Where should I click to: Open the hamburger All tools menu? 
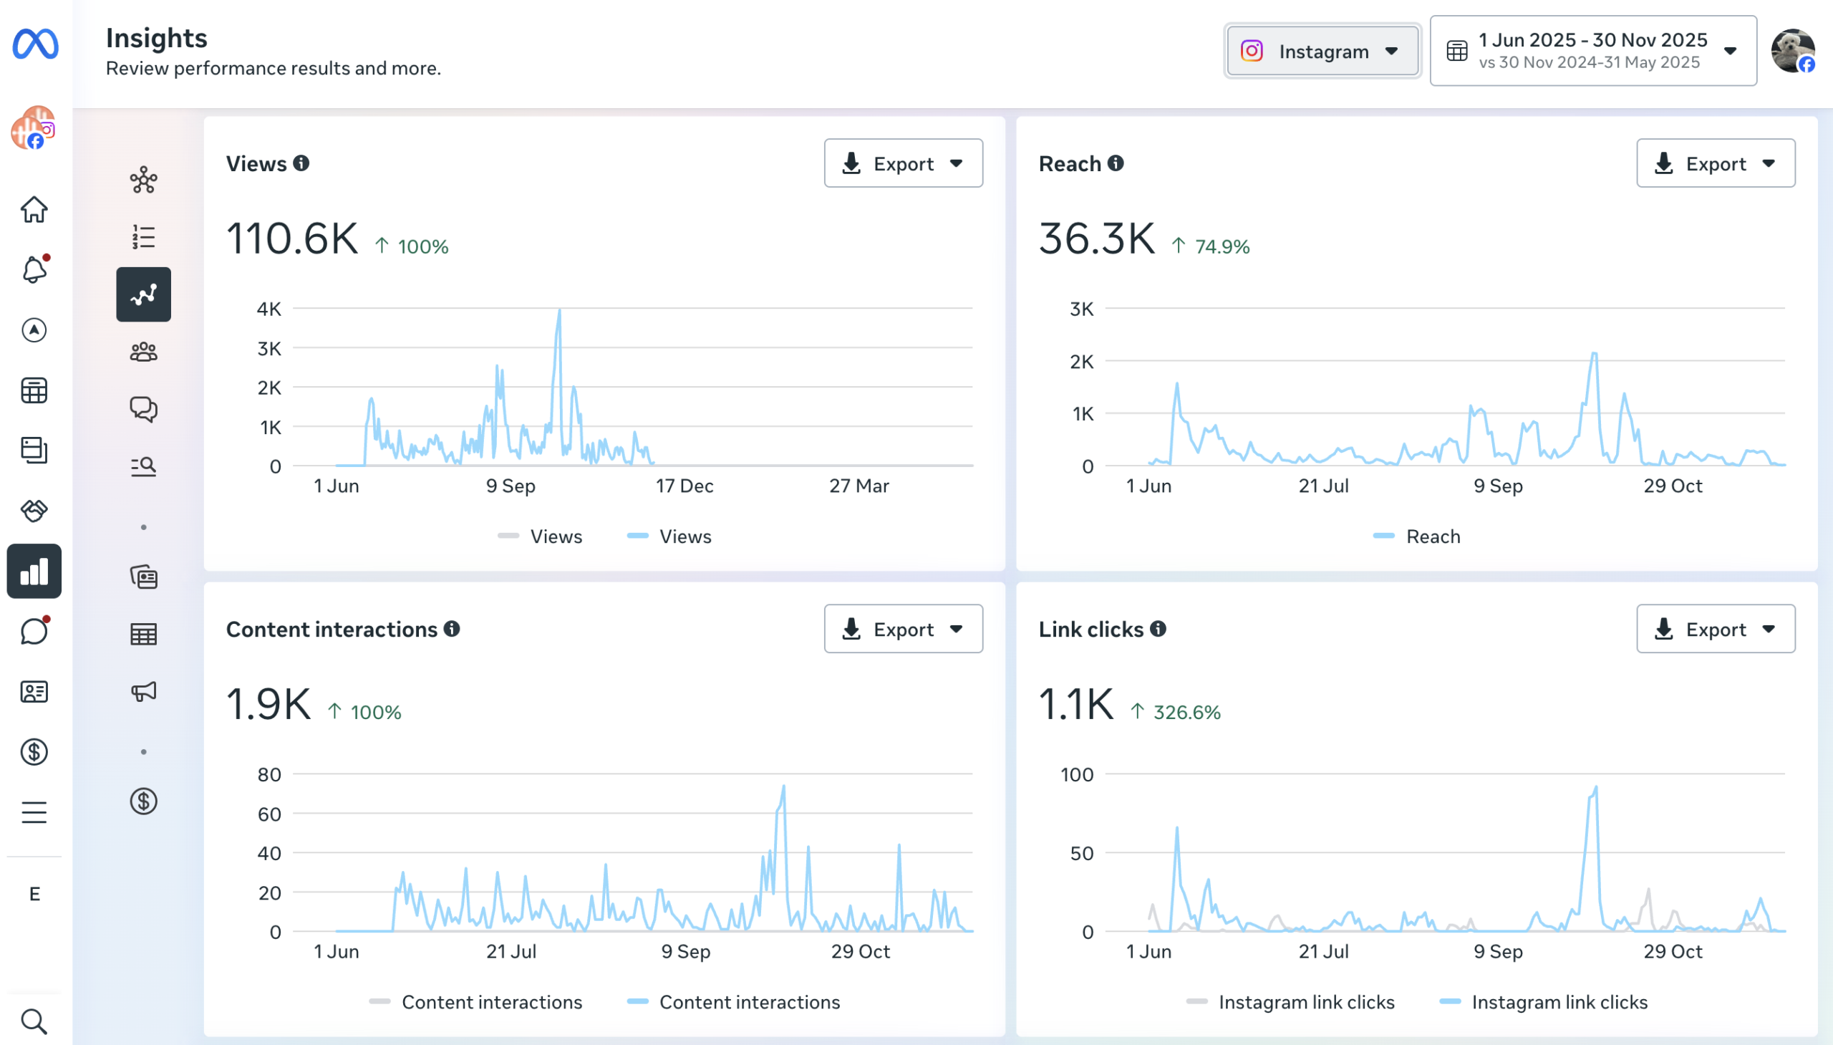[34, 812]
